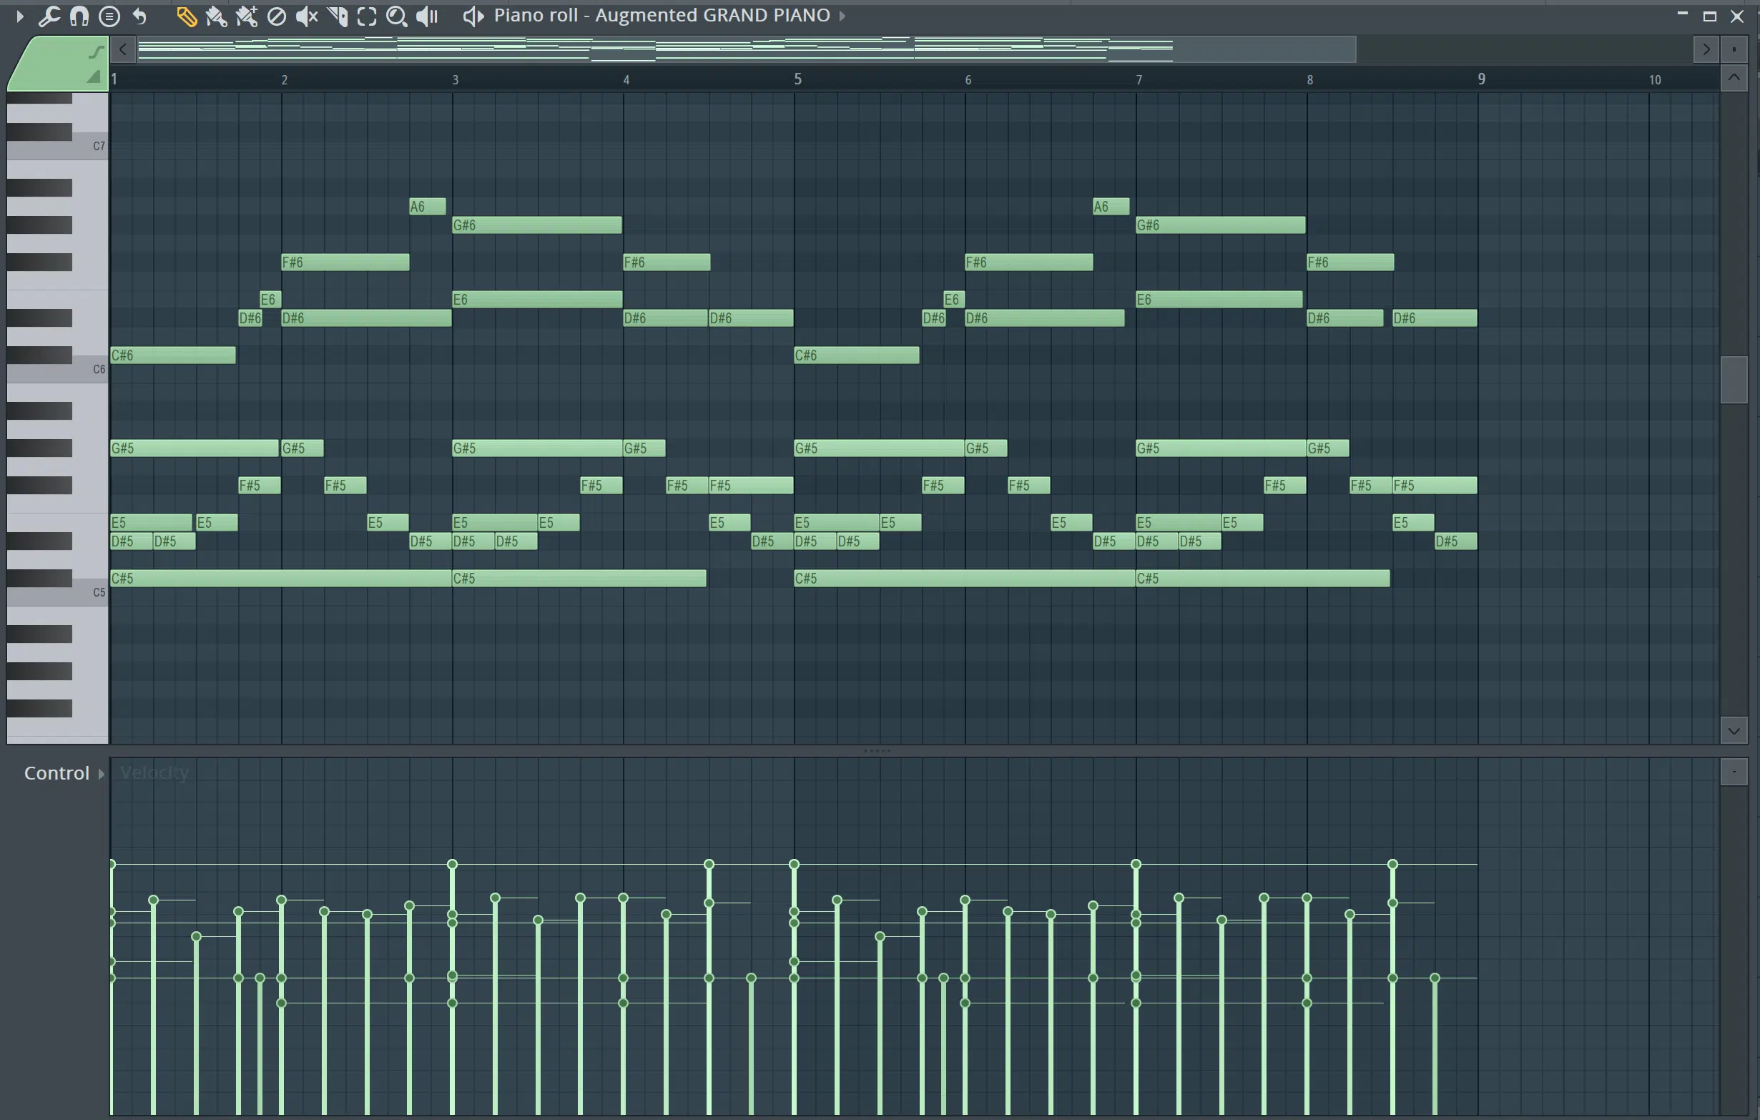Select the Slice tool
This screenshot has height=1120, width=1760.
click(x=337, y=16)
